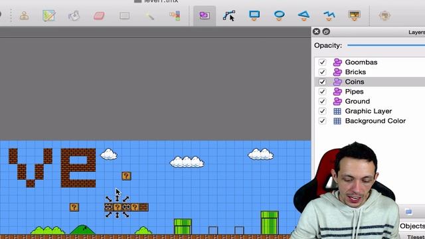This screenshot has height=239, width=425.
Task: Click the short green pipe on the map
Action: pos(183,227)
